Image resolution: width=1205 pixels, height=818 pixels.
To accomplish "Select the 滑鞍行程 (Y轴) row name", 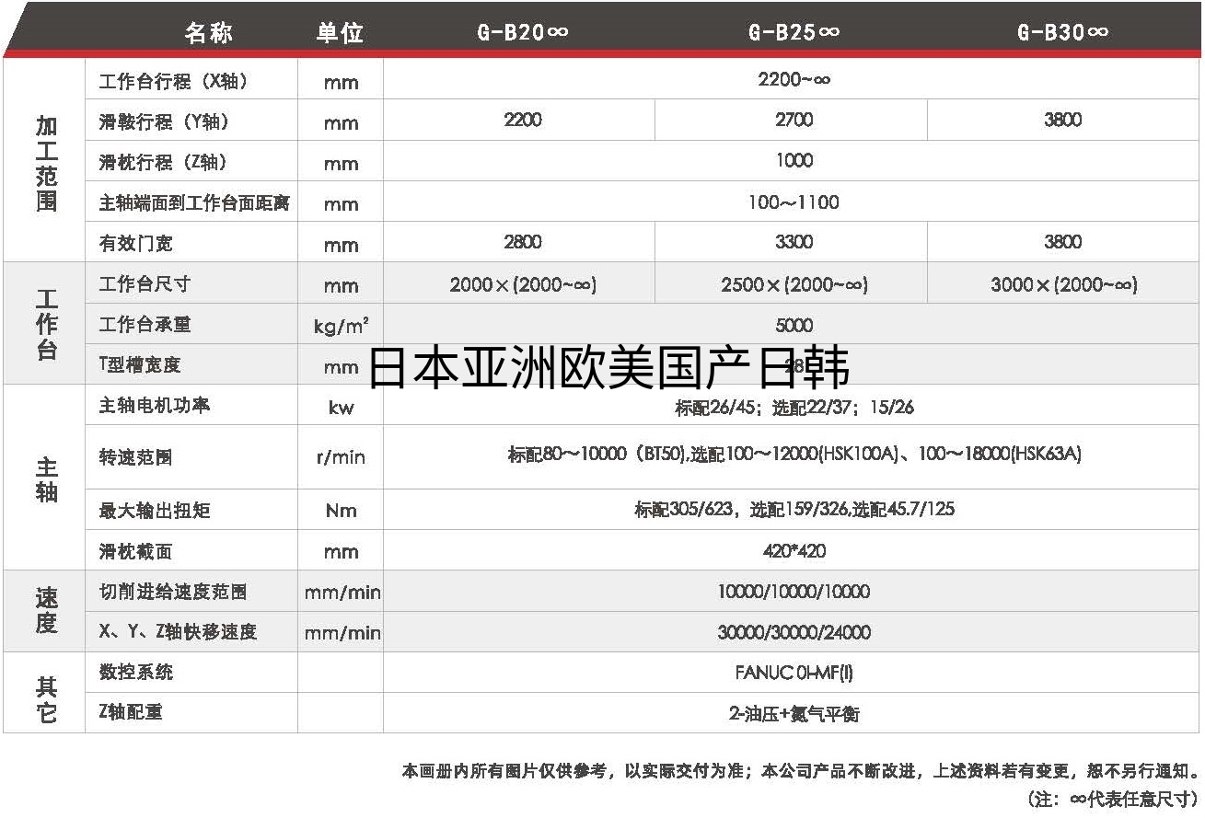I will tap(164, 121).
